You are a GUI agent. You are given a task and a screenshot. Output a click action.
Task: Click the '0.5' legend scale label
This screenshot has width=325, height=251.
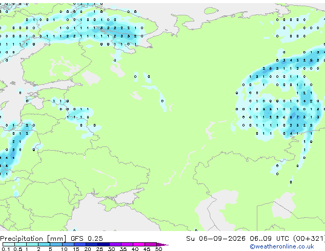tap(18, 249)
